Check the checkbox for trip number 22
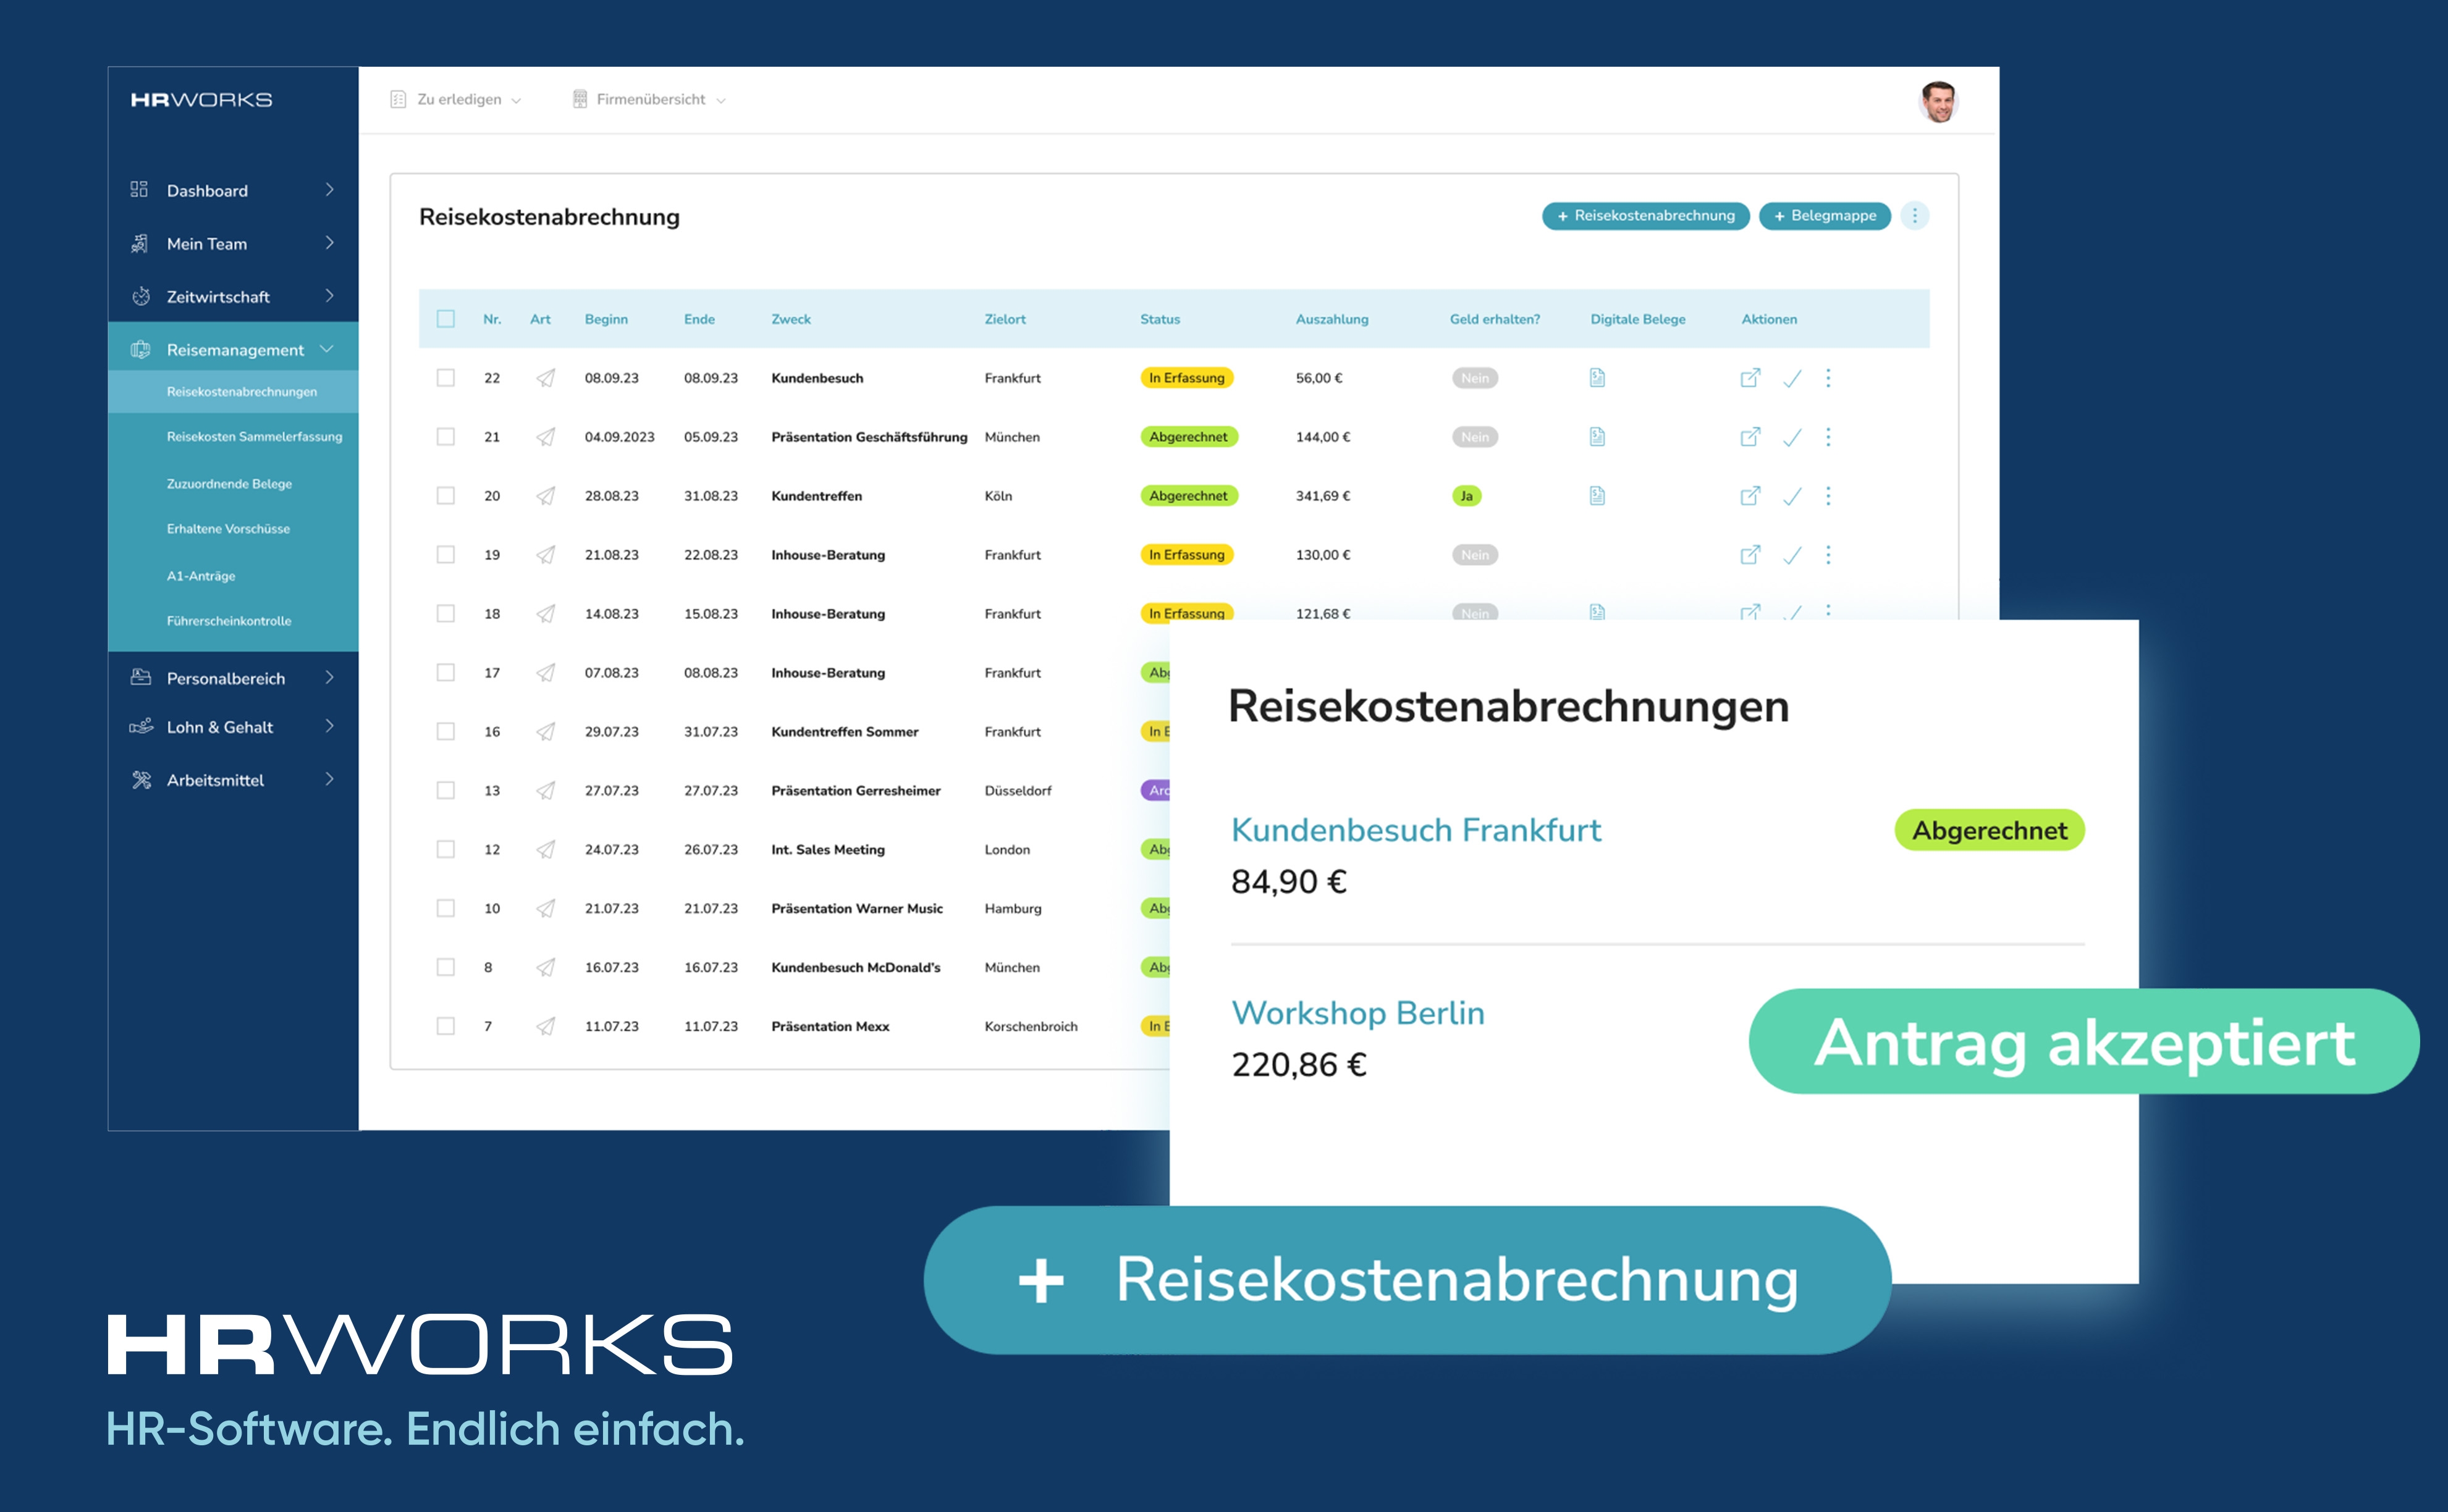 click(445, 378)
